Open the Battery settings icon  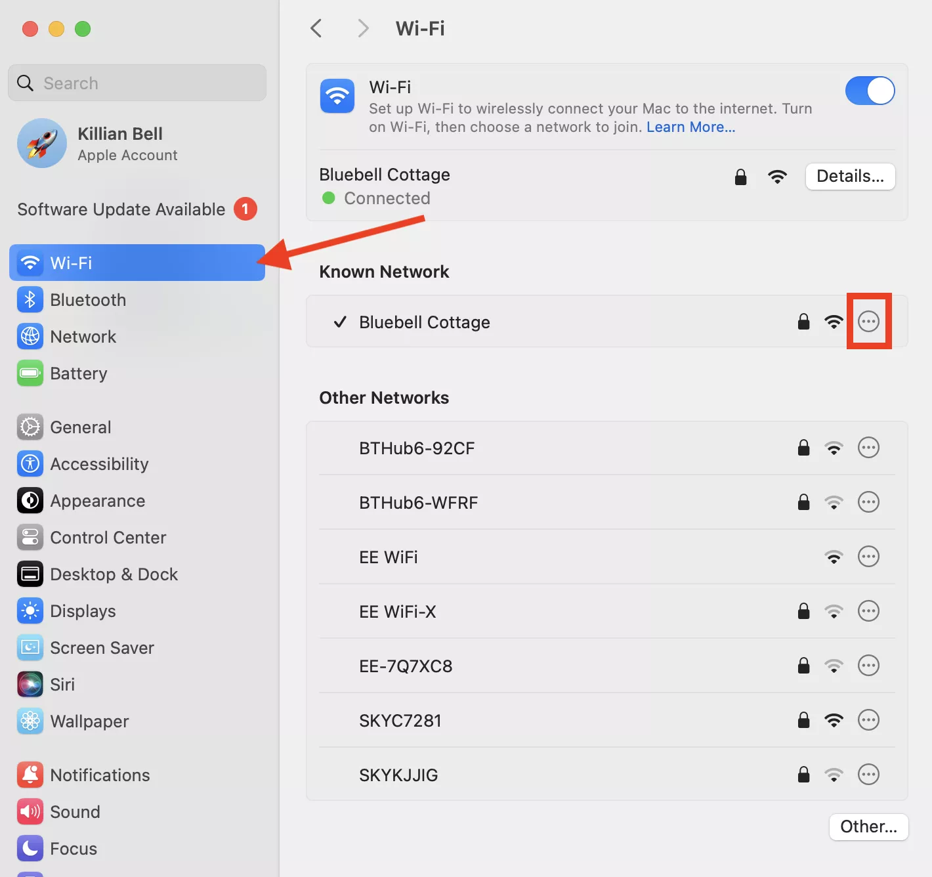tap(30, 374)
